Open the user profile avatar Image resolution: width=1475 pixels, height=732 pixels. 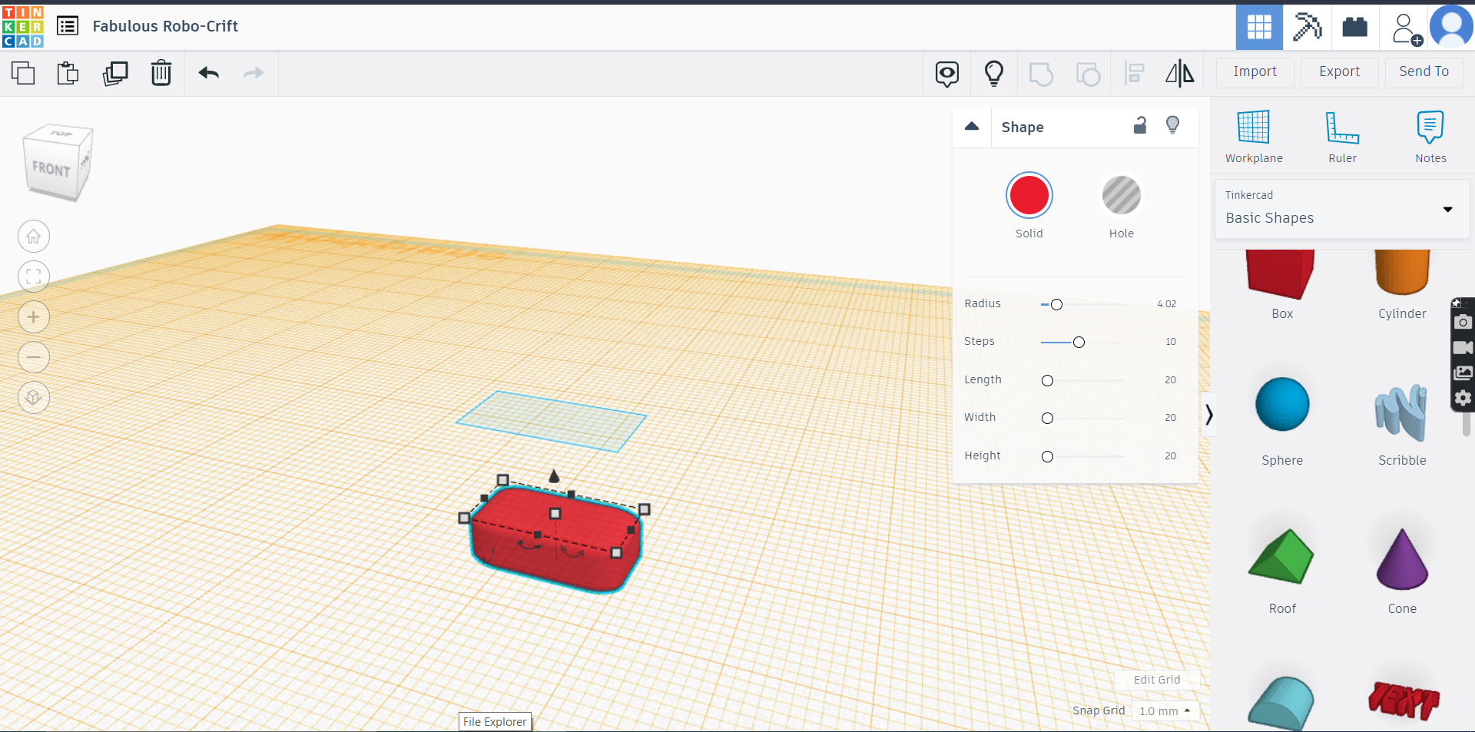tap(1451, 27)
